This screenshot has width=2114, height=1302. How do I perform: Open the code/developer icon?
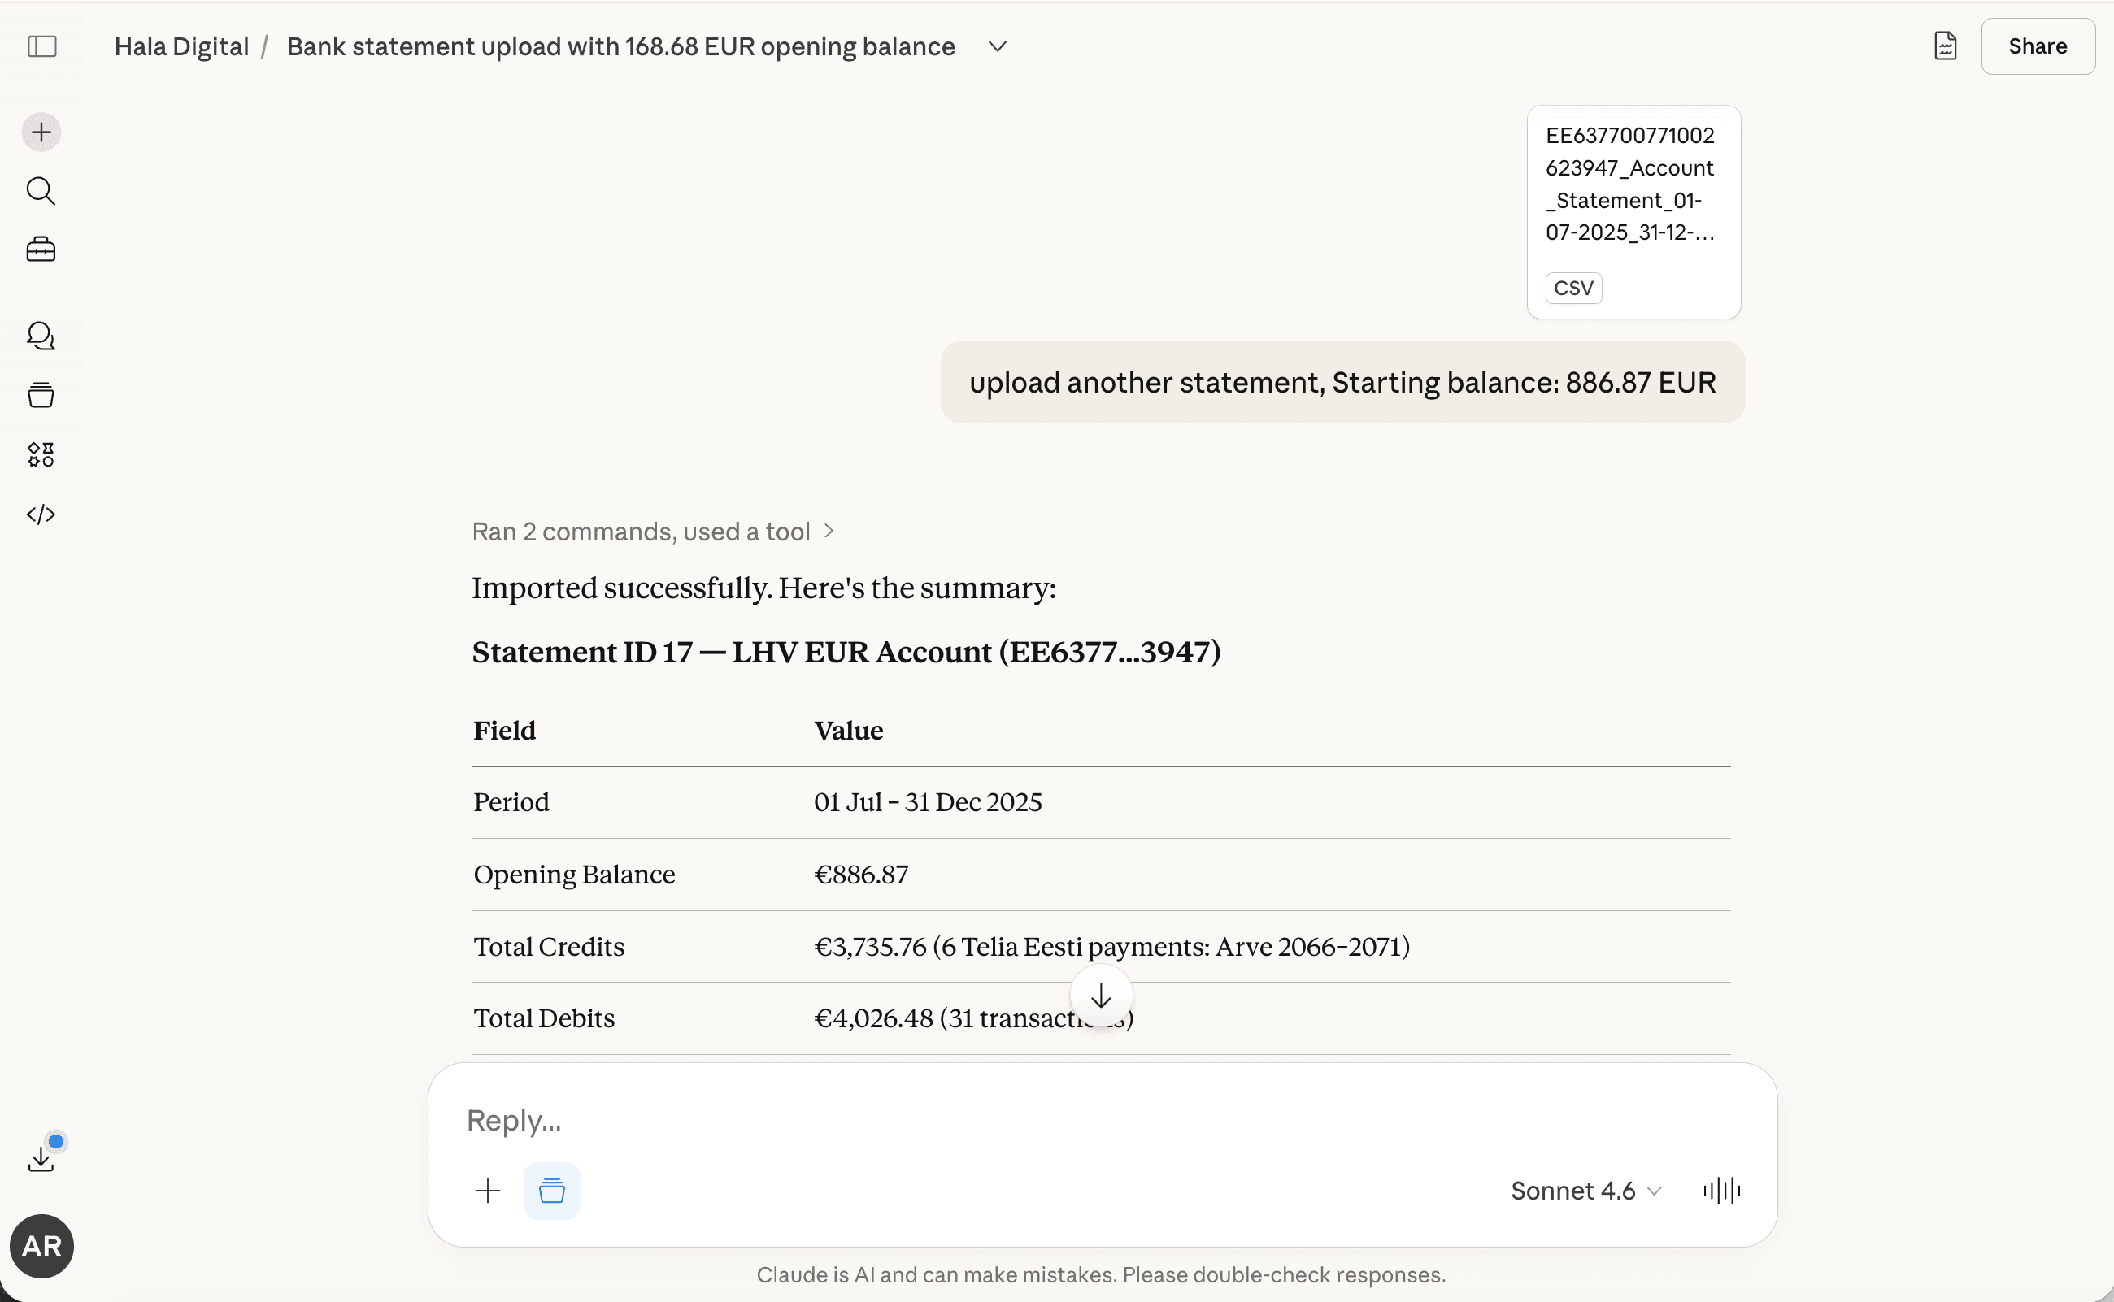point(41,514)
